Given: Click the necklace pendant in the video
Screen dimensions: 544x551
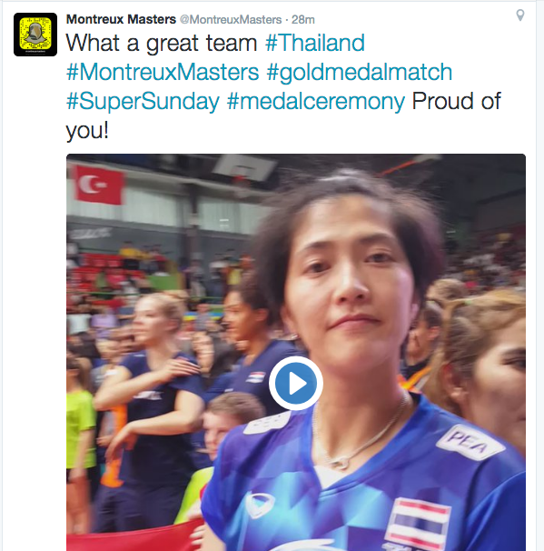Looking at the screenshot, I should pyautogui.click(x=341, y=464).
